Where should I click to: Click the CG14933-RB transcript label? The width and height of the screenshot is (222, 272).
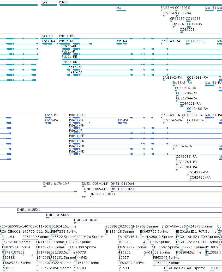tap(196, 41)
